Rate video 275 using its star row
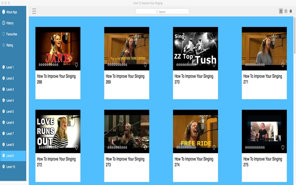This screenshot has height=185, width=296. coord(255,147)
